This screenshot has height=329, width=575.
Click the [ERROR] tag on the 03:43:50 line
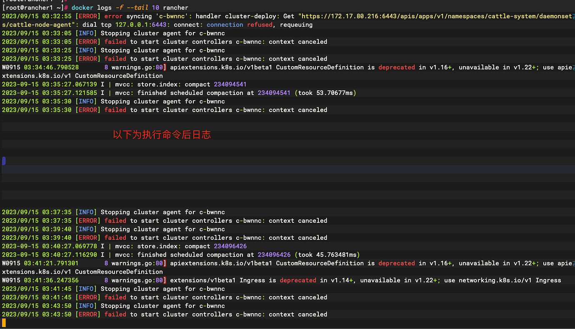88,314
